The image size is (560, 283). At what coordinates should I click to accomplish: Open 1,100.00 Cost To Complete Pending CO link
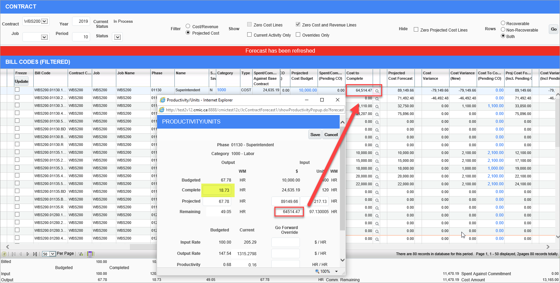tap(495, 106)
